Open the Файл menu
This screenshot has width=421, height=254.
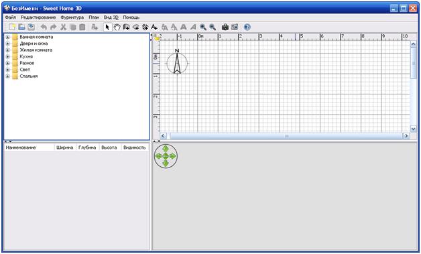[x=11, y=17]
